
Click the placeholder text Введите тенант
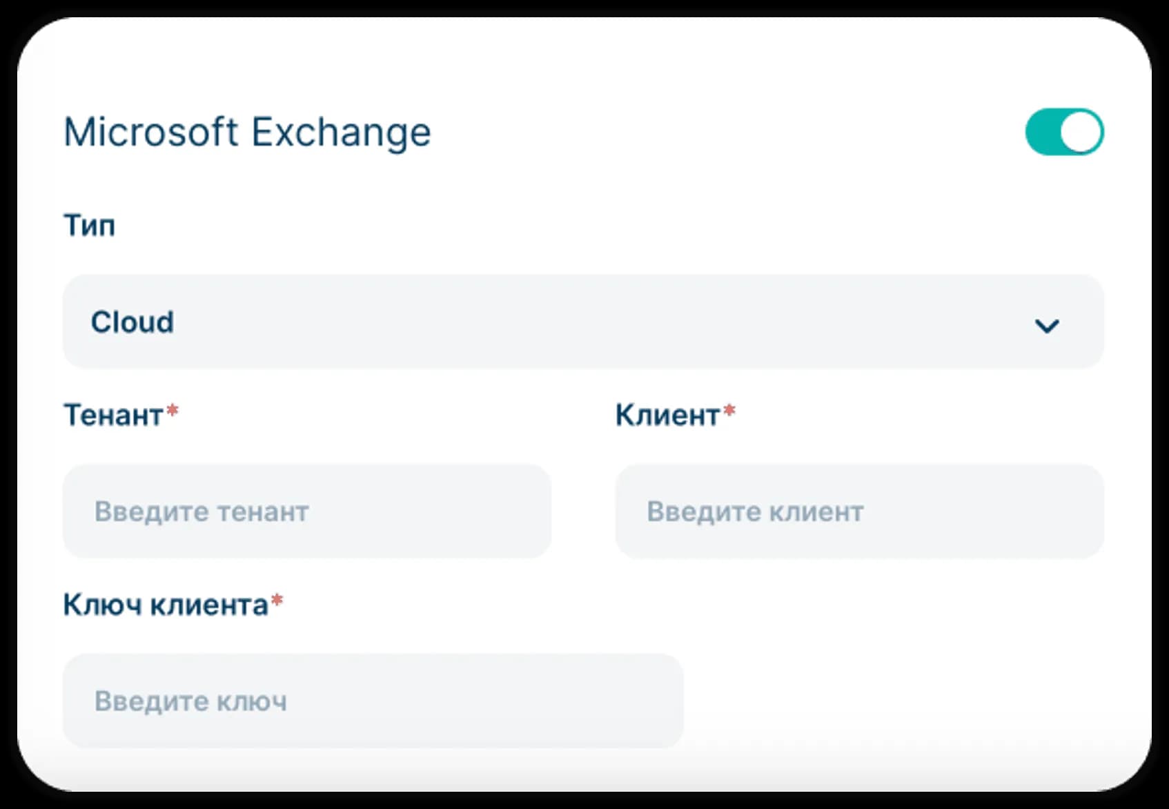pyautogui.click(x=202, y=511)
